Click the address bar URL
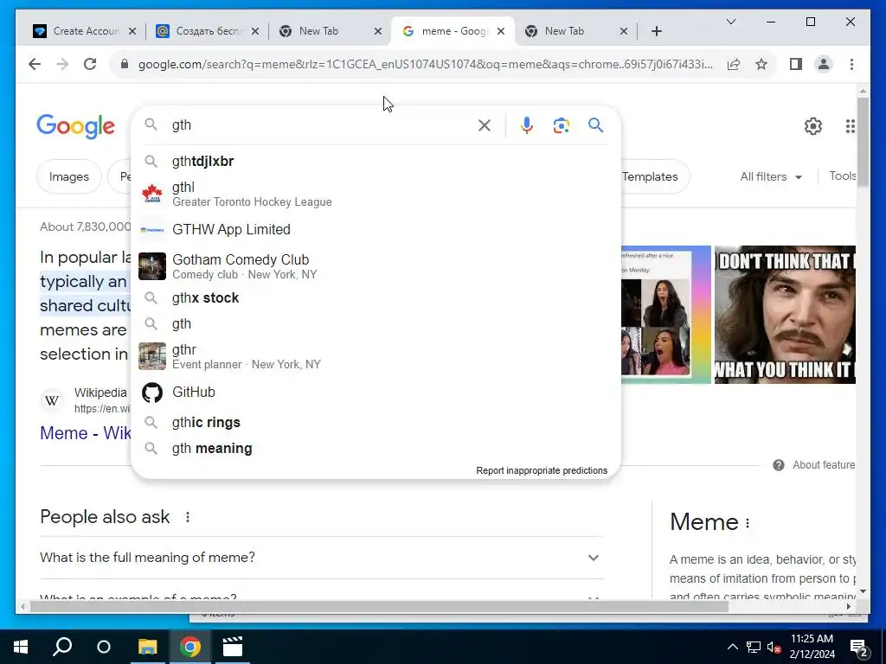 pyautogui.click(x=425, y=64)
